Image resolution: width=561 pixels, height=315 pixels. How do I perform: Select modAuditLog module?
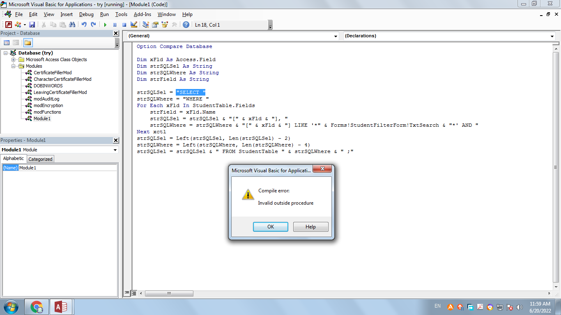pos(46,99)
